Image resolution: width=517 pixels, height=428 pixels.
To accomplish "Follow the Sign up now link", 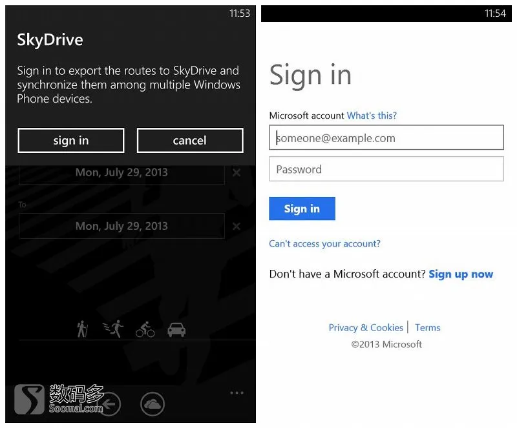I will point(461,274).
